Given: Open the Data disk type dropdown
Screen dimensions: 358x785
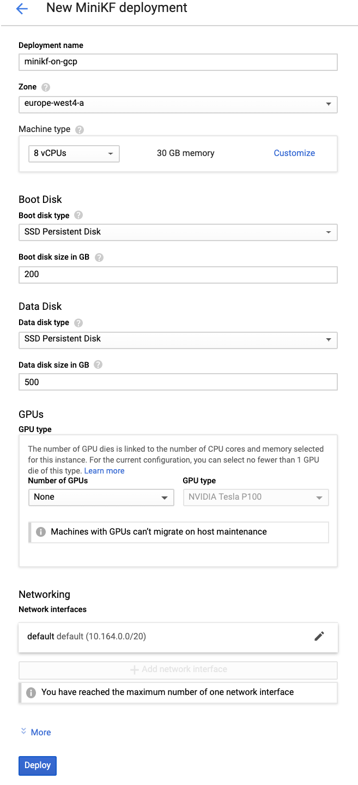Looking at the screenshot, I should (x=178, y=339).
